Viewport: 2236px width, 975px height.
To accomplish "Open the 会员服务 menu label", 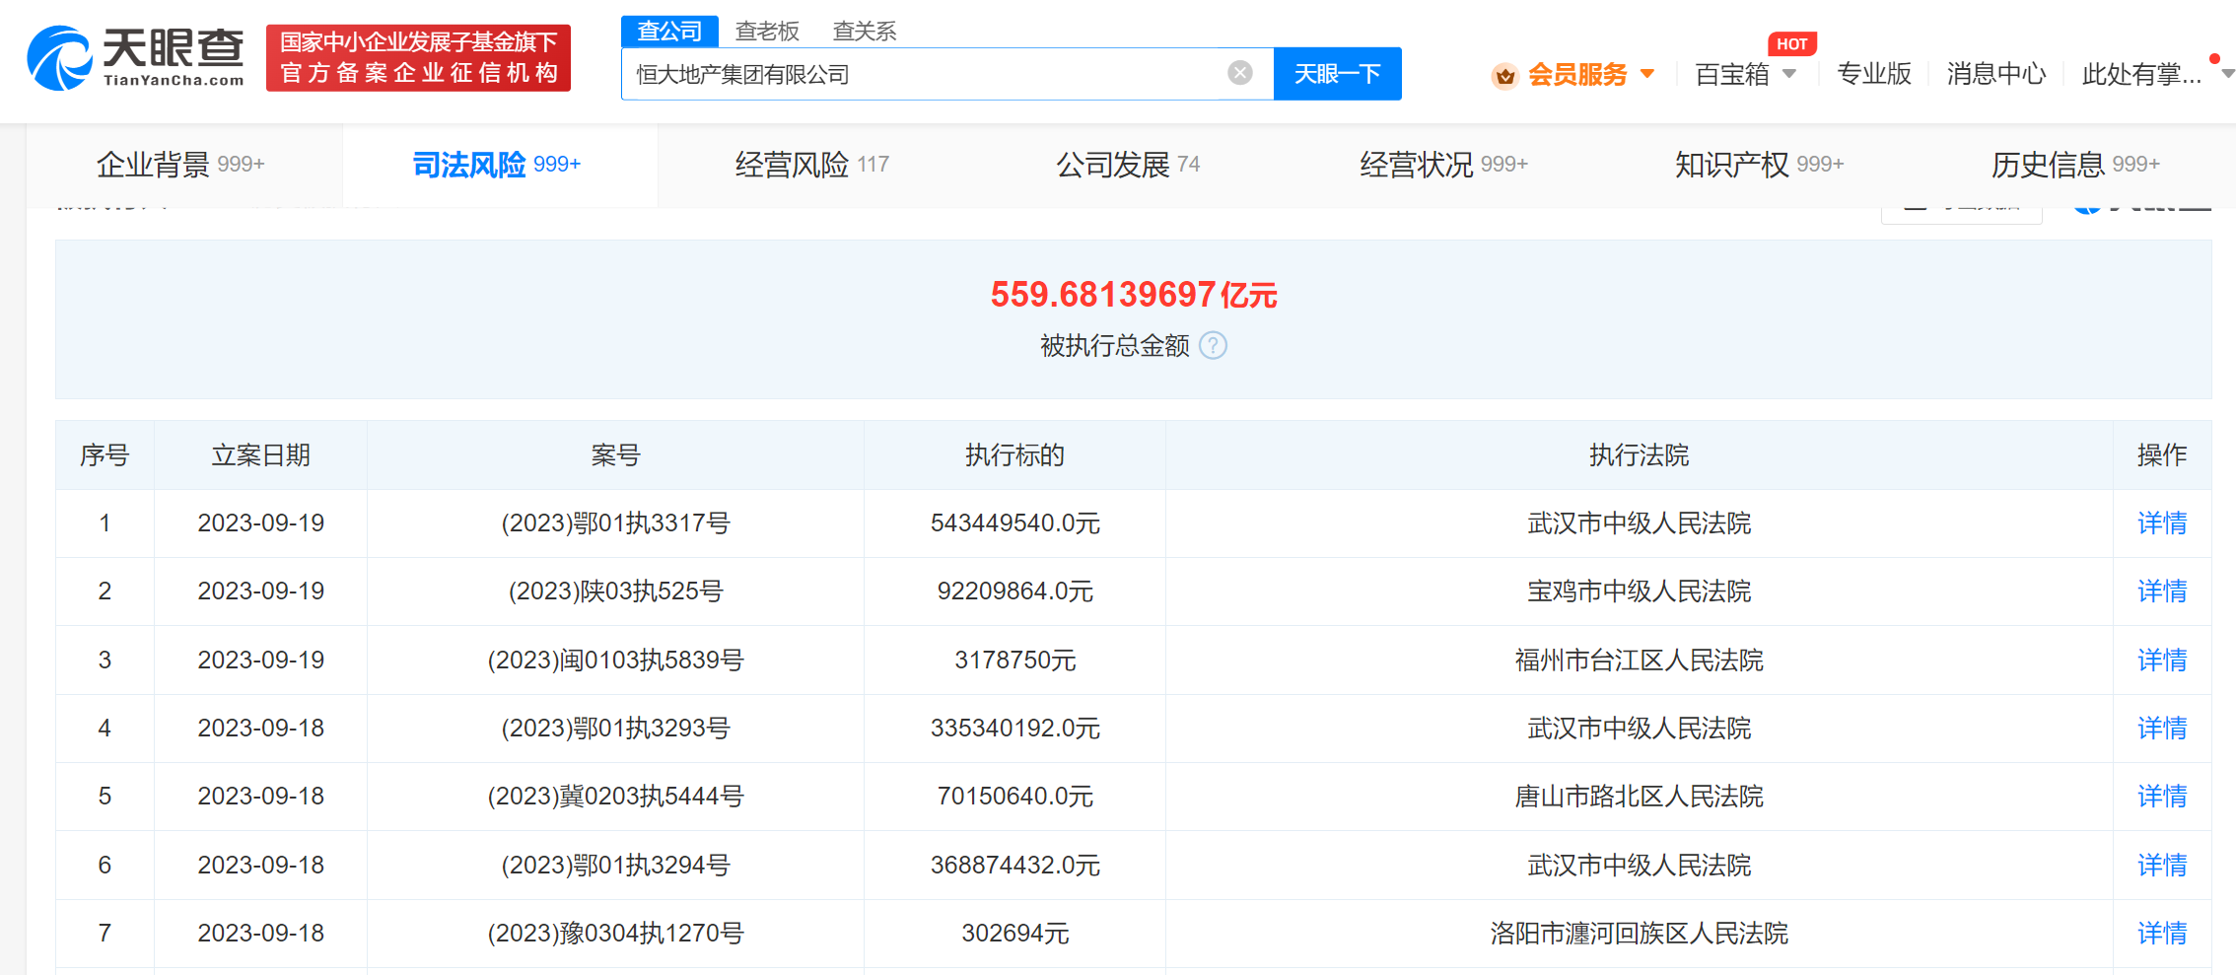I will coord(1577,75).
